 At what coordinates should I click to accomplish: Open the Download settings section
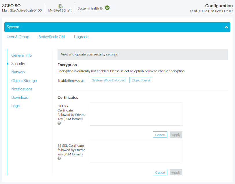(x=20, y=97)
